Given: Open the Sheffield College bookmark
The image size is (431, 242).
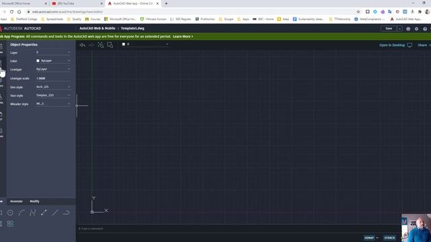Looking at the screenshot, I should pos(24,19).
